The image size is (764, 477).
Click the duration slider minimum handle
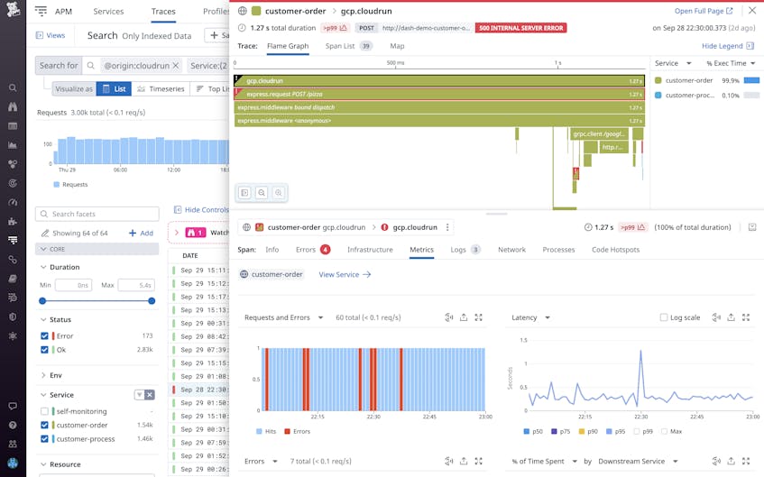tap(42, 300)
